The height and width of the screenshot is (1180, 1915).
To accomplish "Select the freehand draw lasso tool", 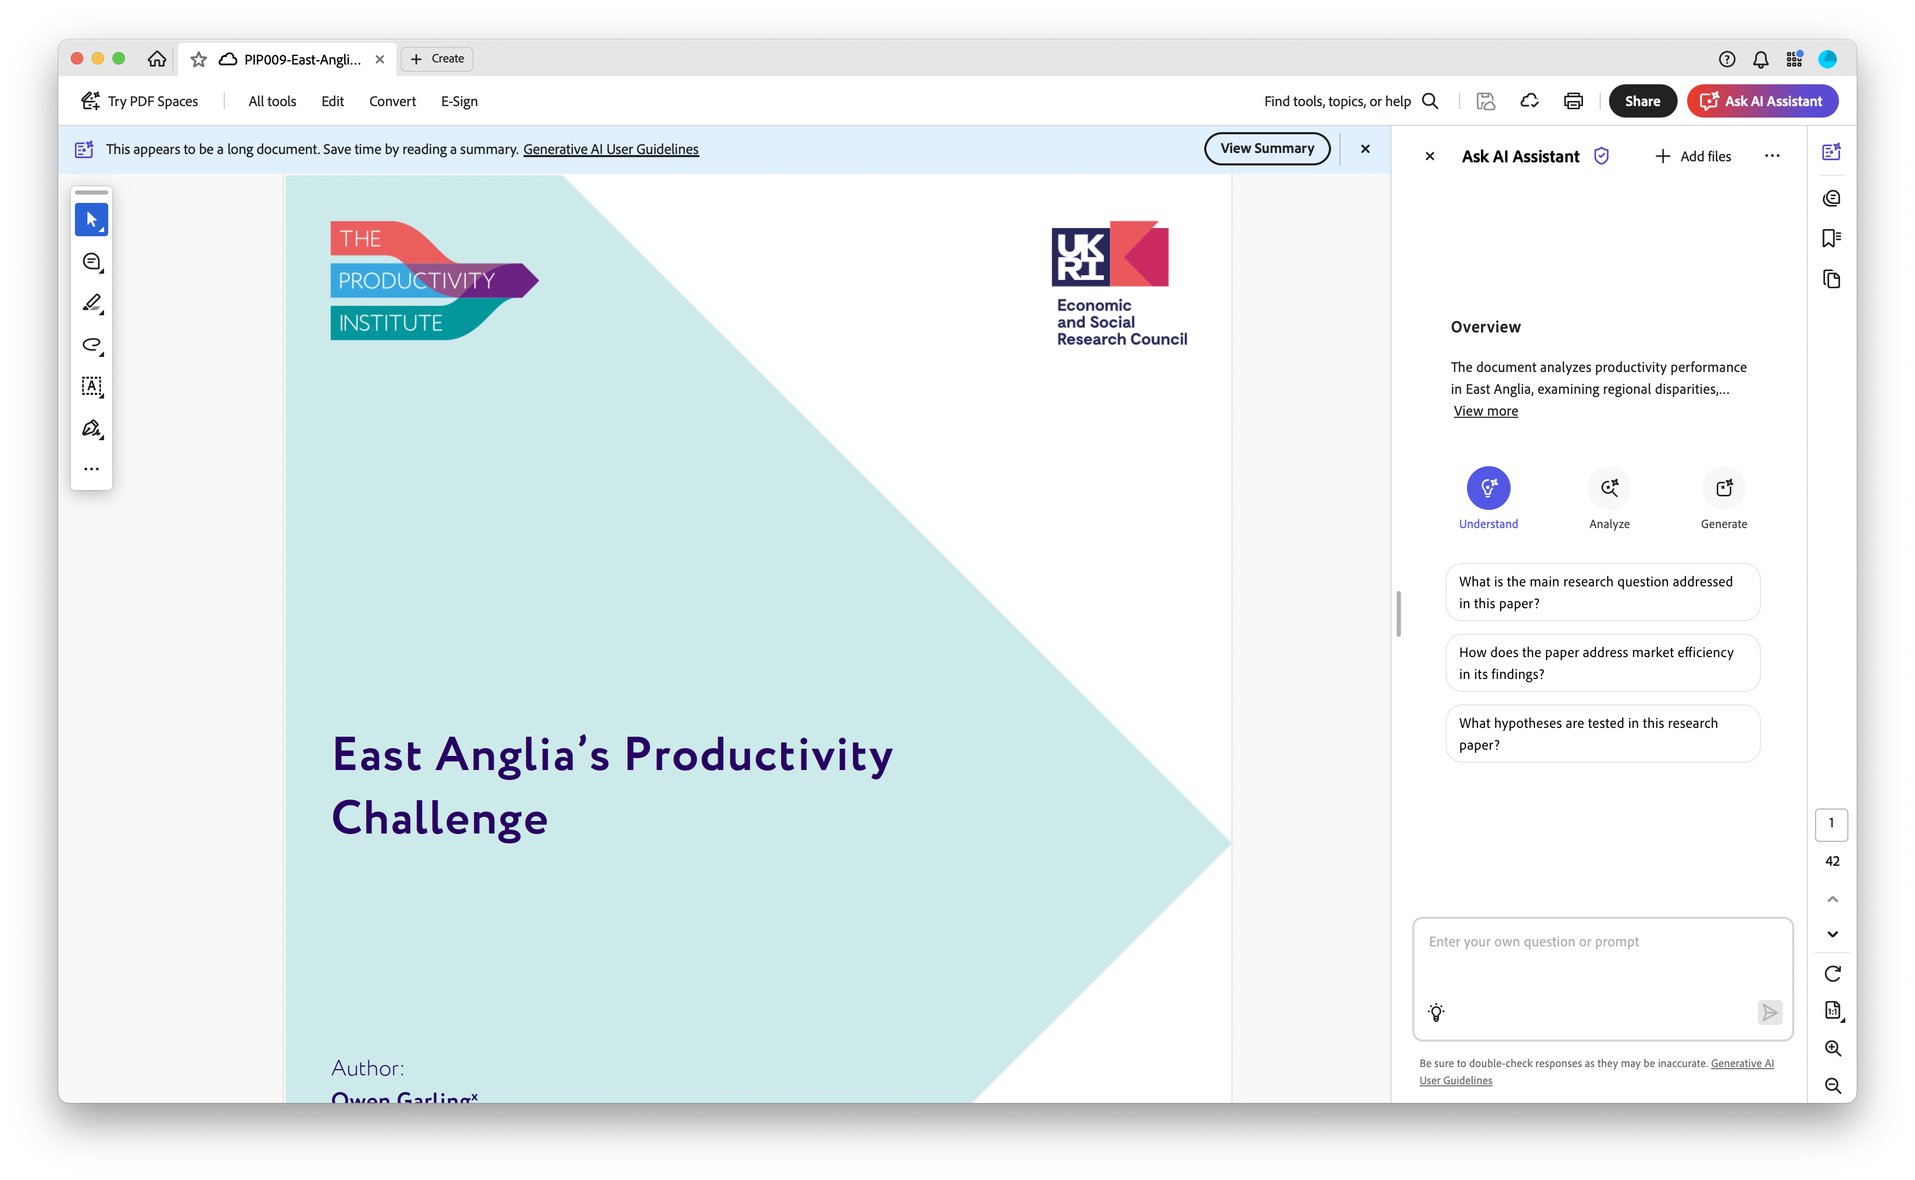I will 91,344.
